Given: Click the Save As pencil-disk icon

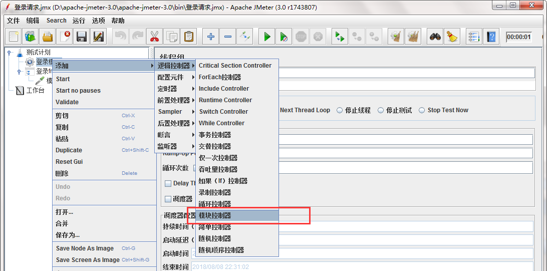Looking at the screenshot, I should click(x=98, y=36).
